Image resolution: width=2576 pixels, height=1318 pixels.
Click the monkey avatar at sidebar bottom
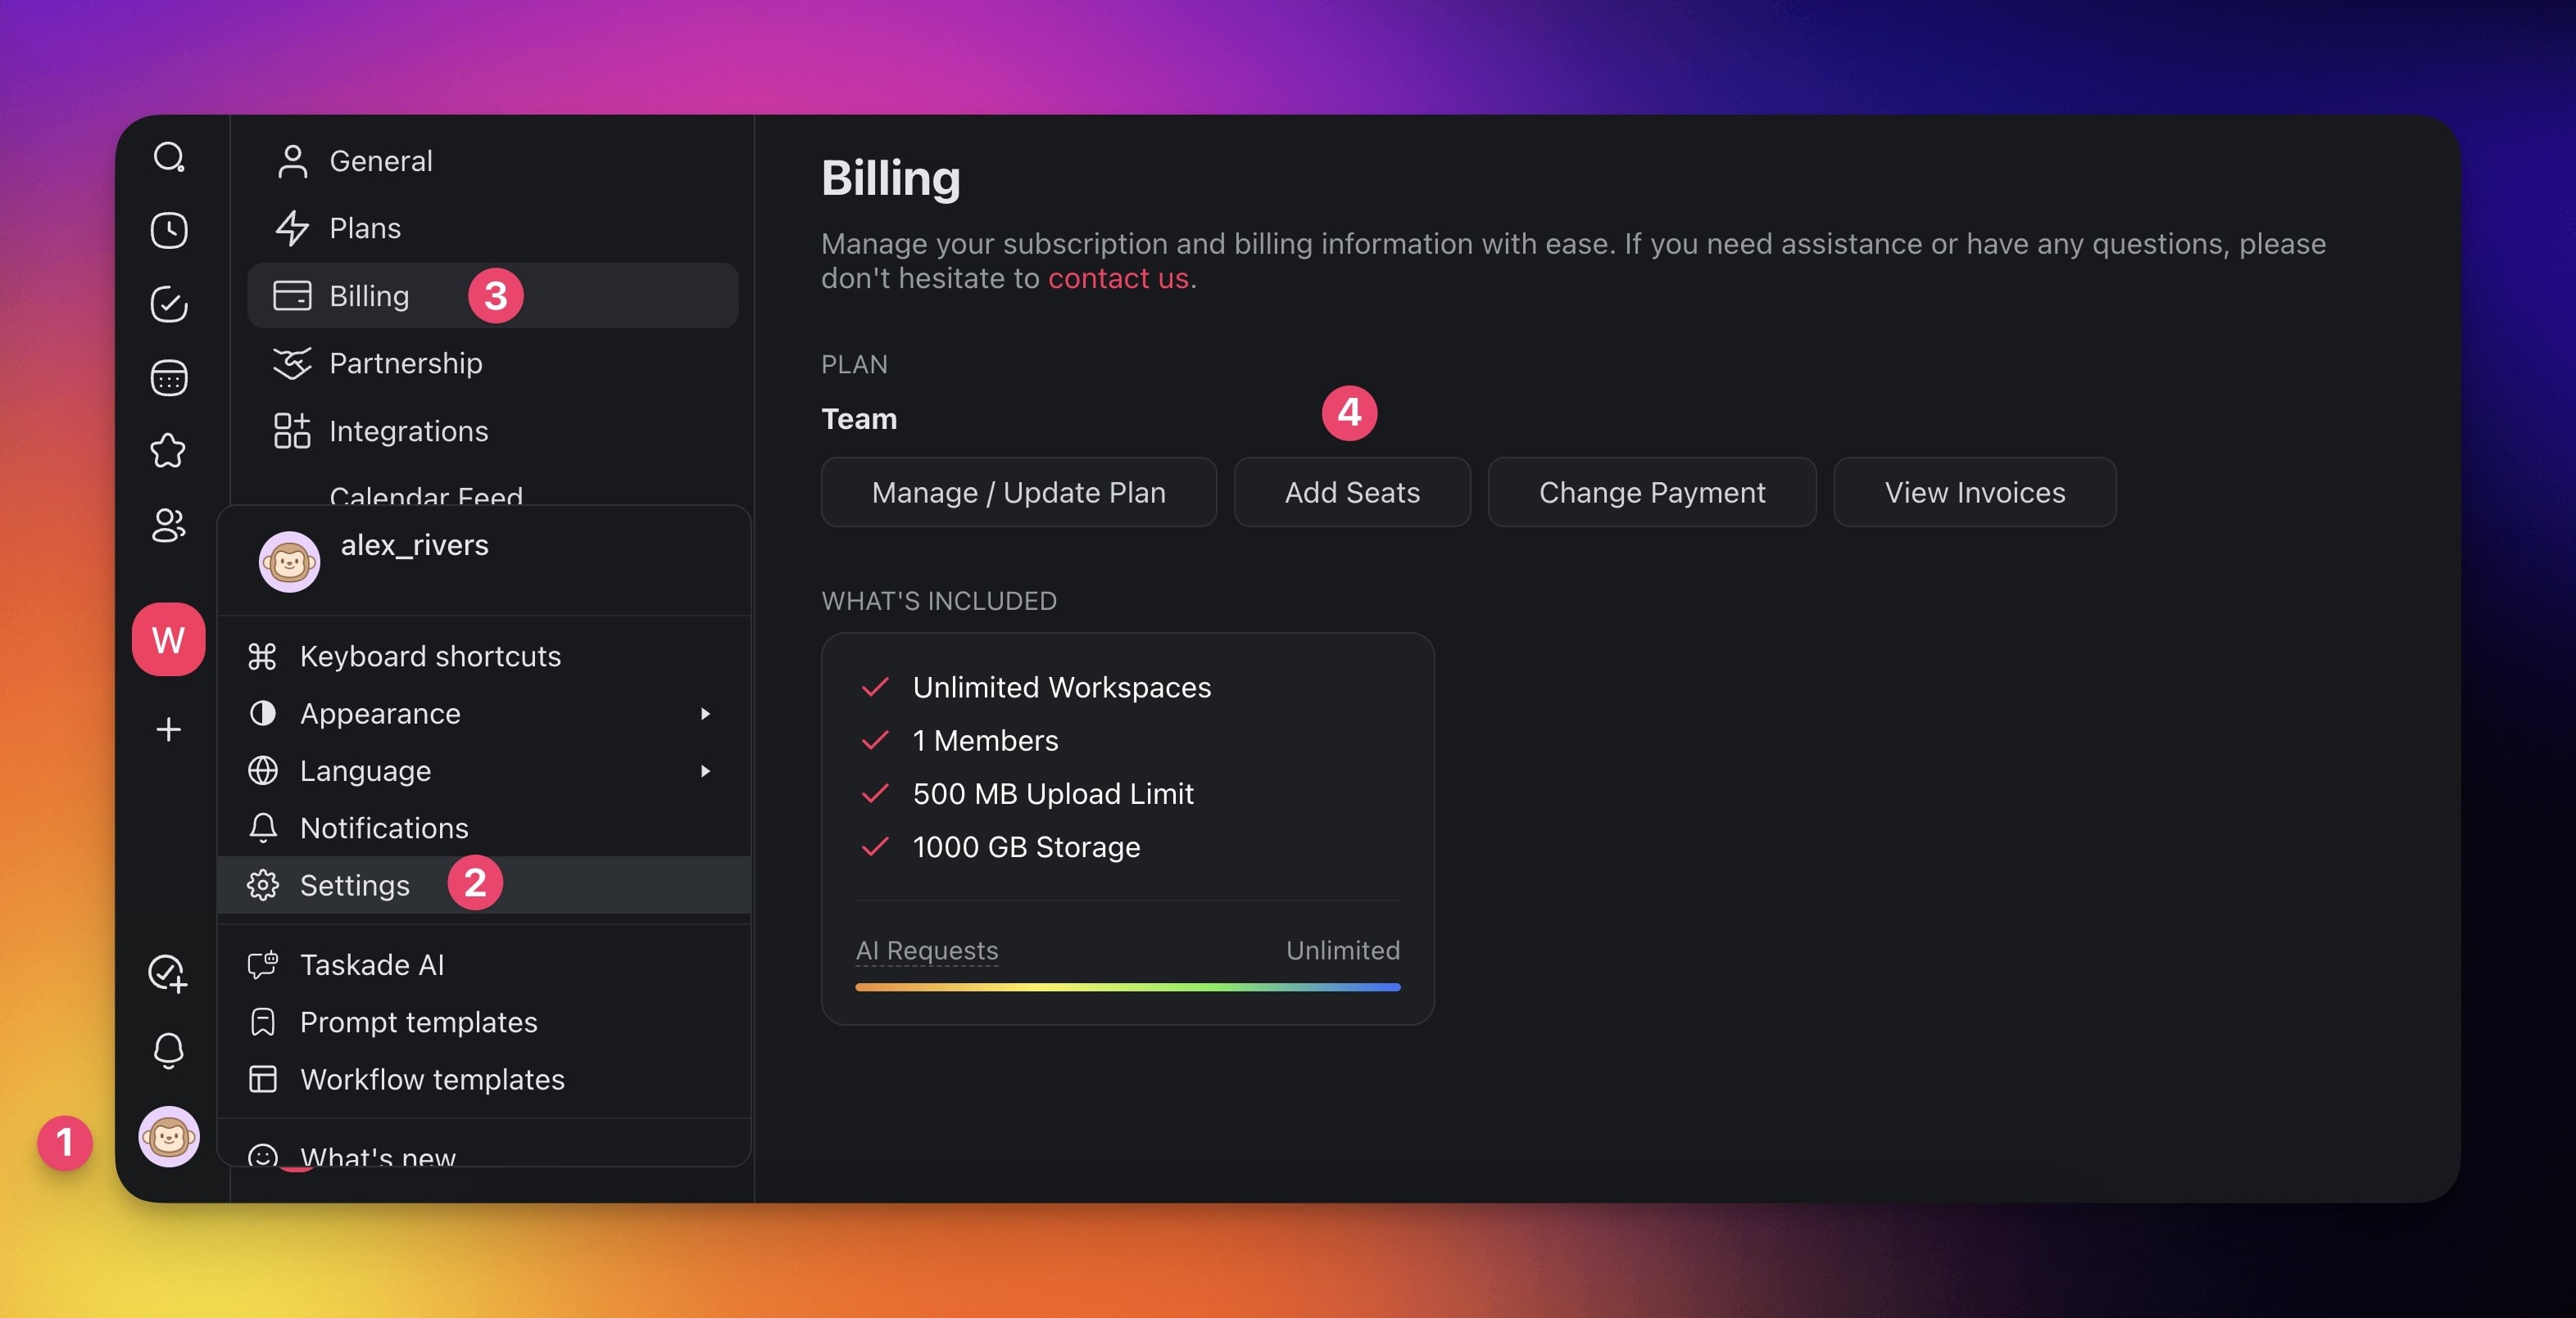[168, 1136]
